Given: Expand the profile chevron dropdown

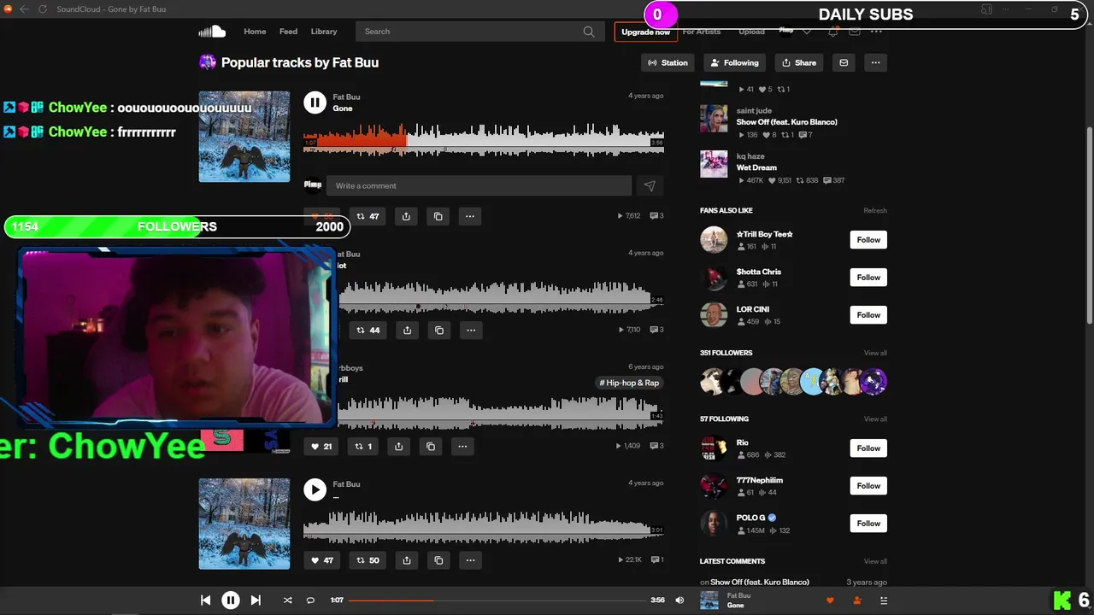Looking at the screenshot, I should 807,32.
